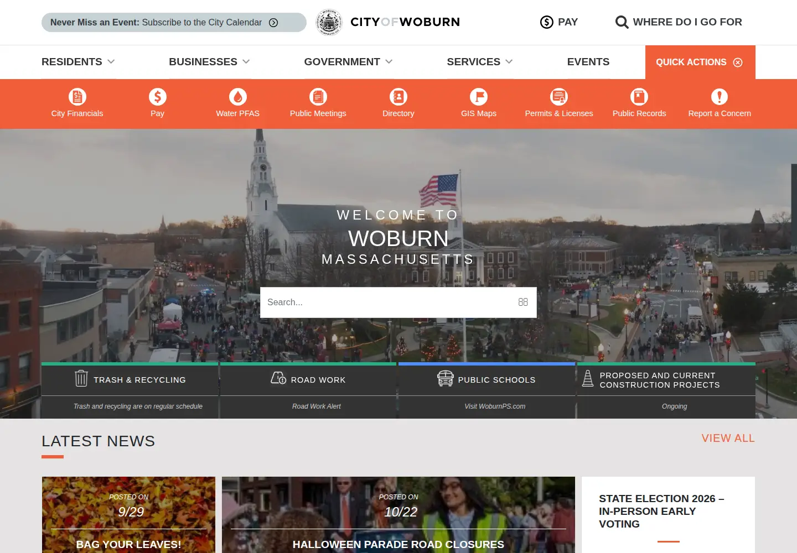The height and width of the screenshot is (553, 797).
Task: Click the City of Woburn seal logo
Action: 329,22
